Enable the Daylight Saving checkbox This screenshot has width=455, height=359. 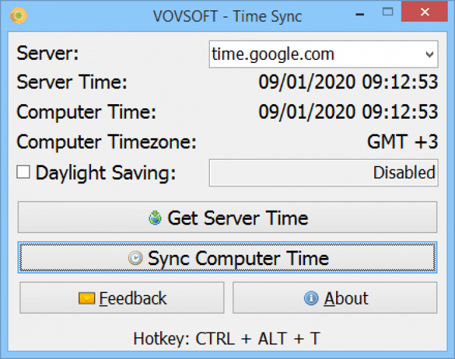pyautogui.click(x=24, y=173)
